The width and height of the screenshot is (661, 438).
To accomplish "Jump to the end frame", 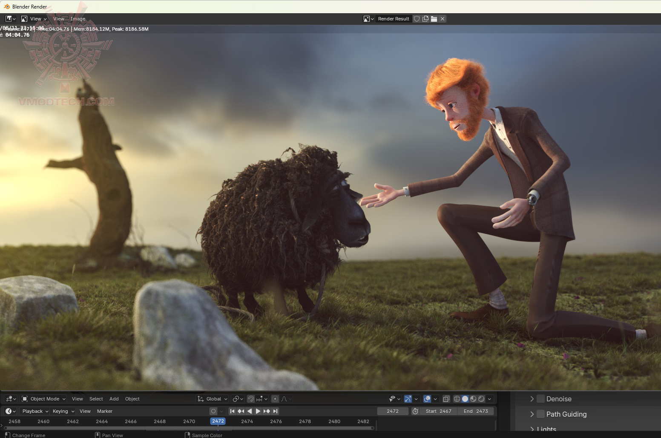I will [x=276, y=411].
